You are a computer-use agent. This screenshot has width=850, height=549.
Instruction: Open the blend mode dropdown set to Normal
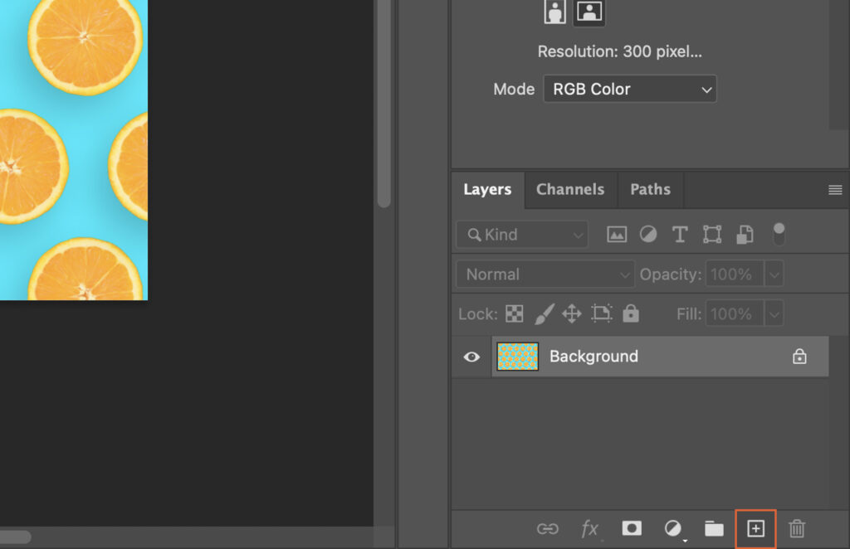tap(545, 274)
